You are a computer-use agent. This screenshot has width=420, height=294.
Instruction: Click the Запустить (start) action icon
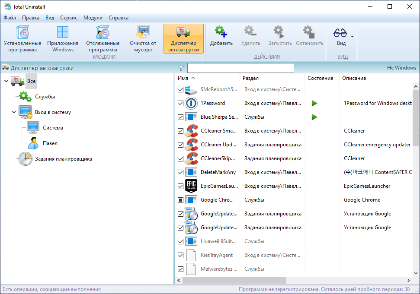click(x=279, y=32)
